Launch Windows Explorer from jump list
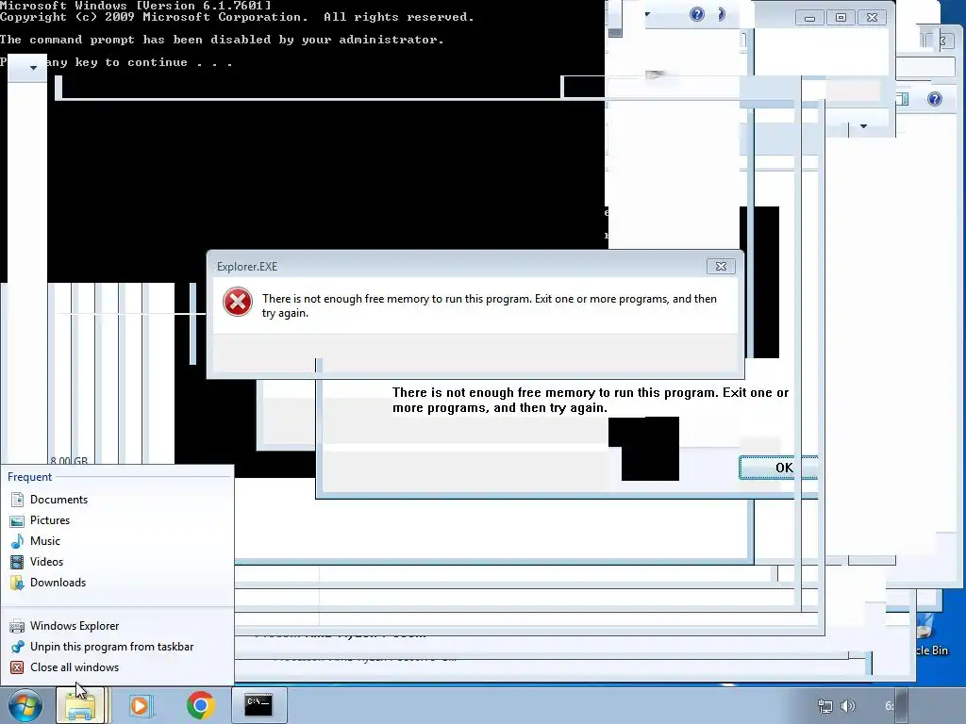Image resolution: width=966 pixels, height=724 pixels. pos(74,626)
